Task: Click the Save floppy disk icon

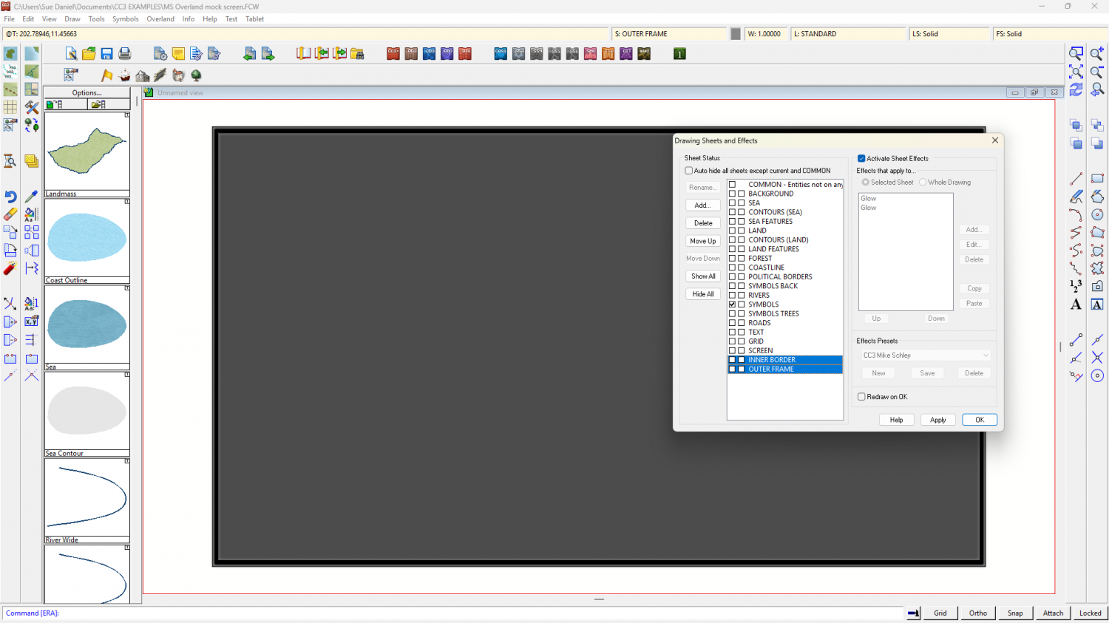Action: pyautogui.click(x=106, y=54)
